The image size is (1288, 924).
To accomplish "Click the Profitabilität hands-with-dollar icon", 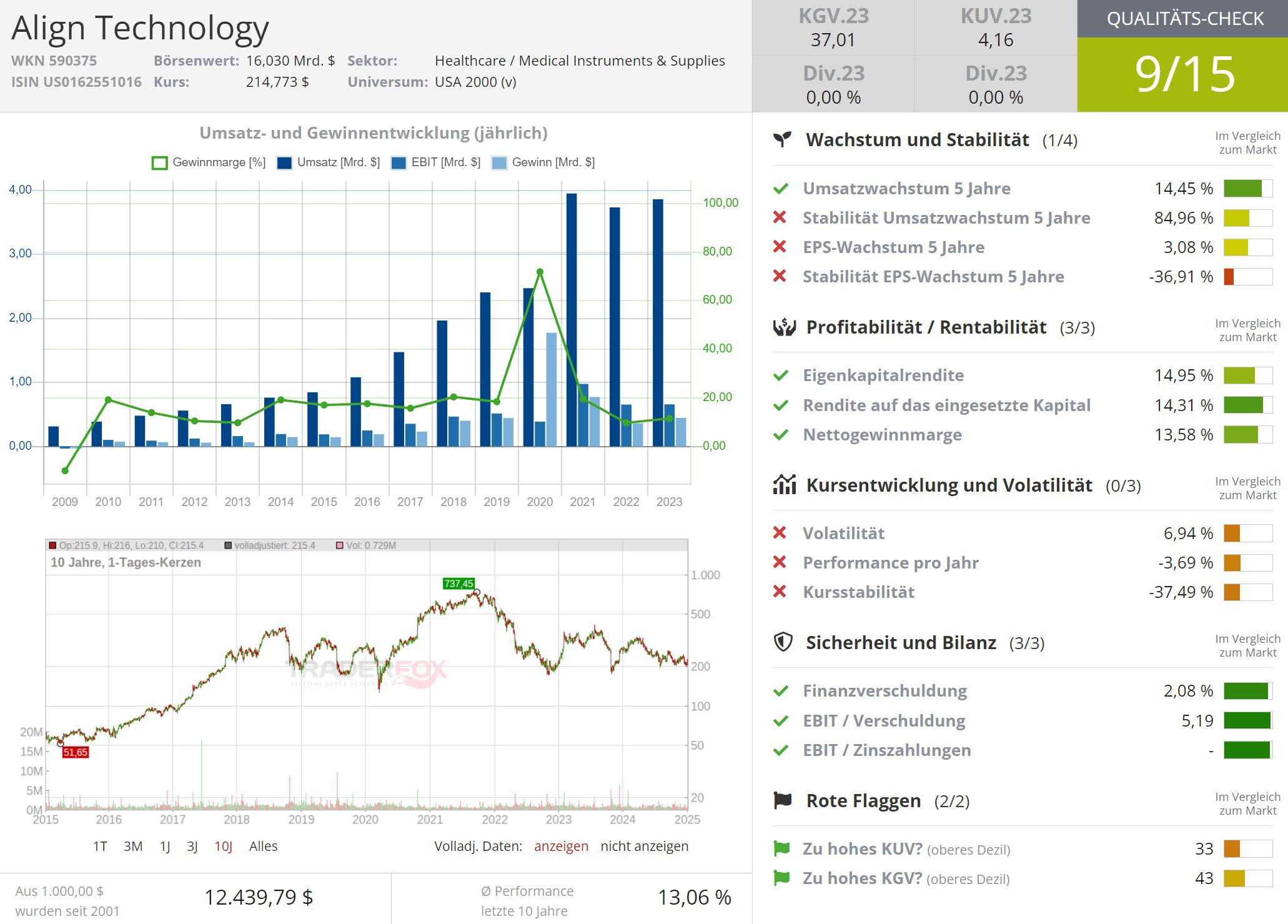I will coord(785,327).
